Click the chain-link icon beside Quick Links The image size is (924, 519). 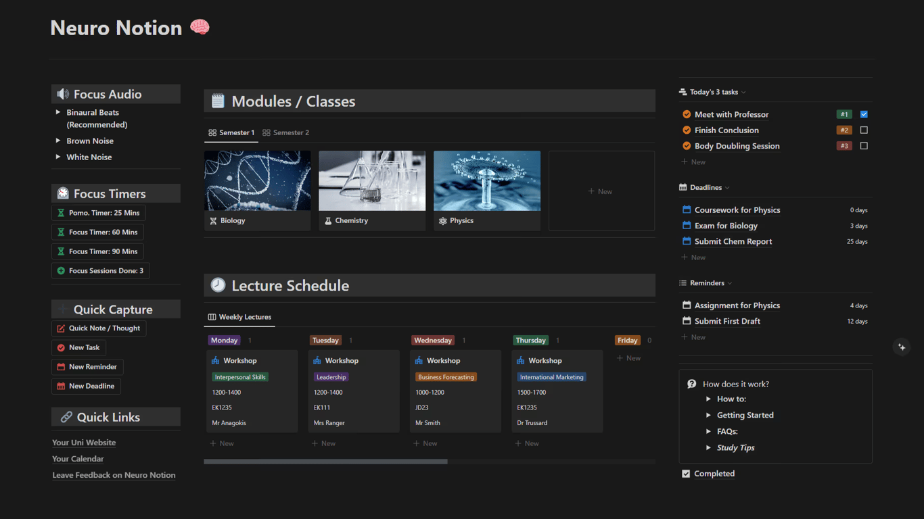click(66, 417)
